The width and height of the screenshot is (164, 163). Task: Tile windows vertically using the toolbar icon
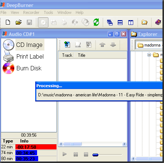pos(131,23)
